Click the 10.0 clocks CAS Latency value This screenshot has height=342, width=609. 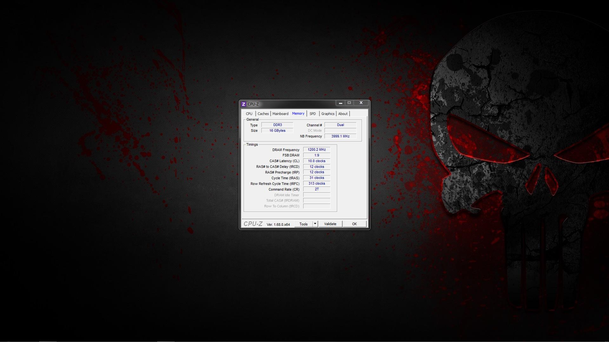point(317,161)
